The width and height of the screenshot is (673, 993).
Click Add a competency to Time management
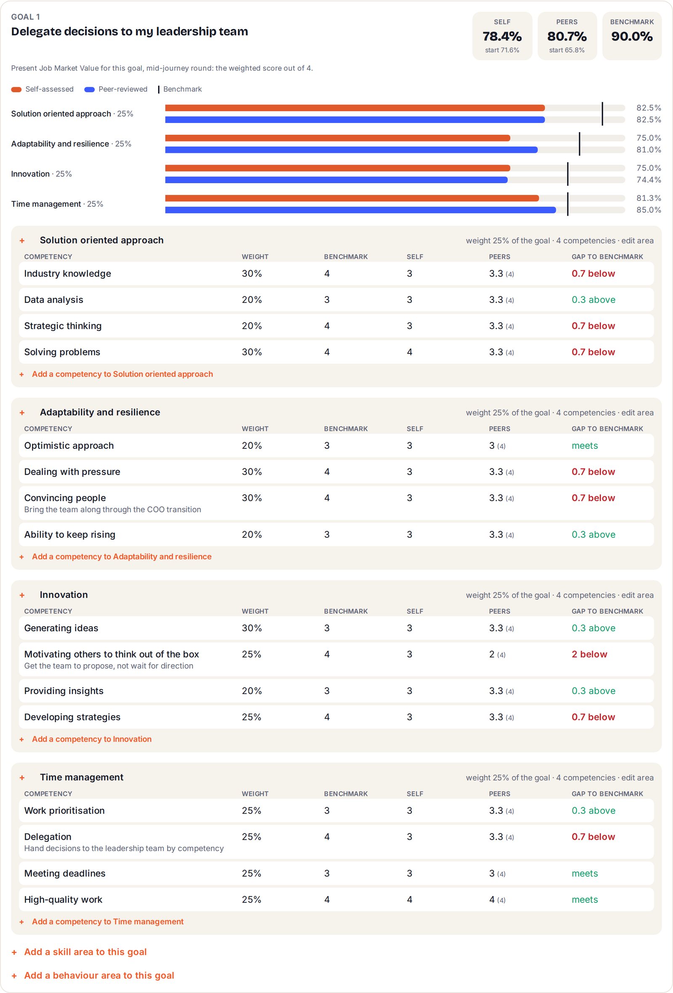pos(101,921)
